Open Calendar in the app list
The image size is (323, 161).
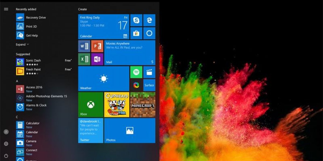(44, 134)
